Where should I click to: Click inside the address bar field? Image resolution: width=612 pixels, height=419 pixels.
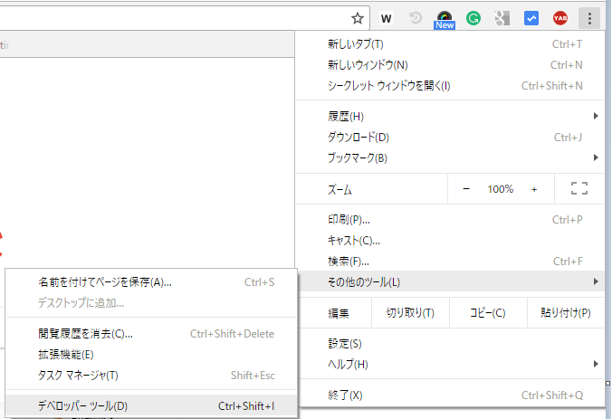(172, 17)
